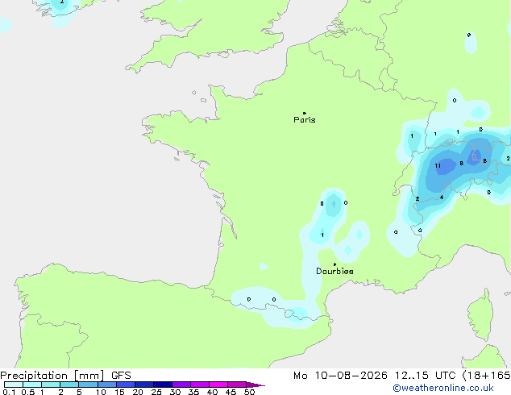Viewport: 511px width, 395px height.
Task: Select the 2–5 mm legend swatch
Action: 69,385
